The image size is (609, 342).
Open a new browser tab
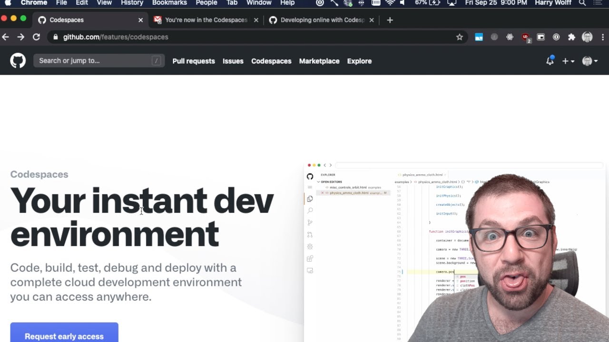[x=390, y=20]
